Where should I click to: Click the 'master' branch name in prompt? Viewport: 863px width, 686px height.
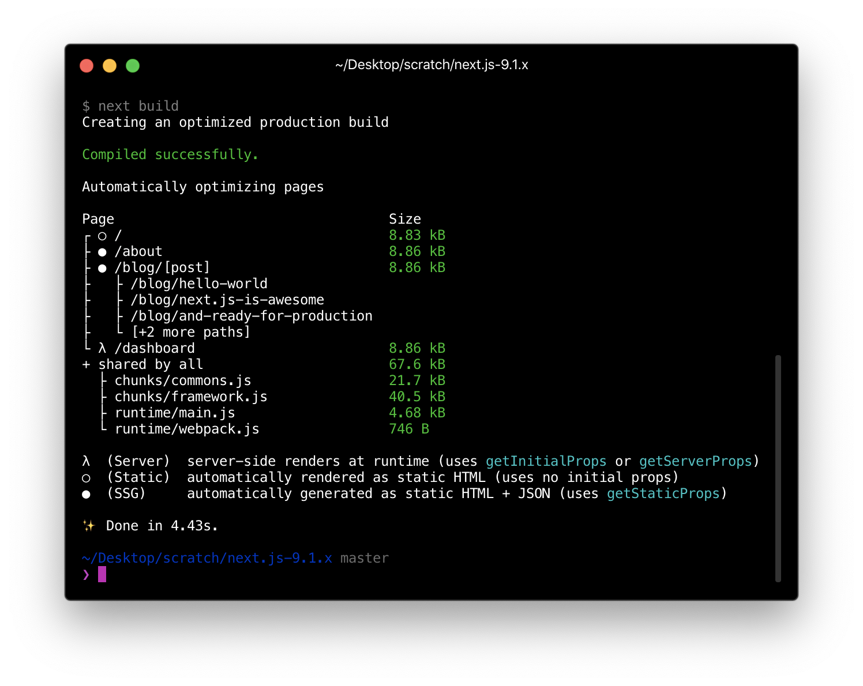pos(365,558)
